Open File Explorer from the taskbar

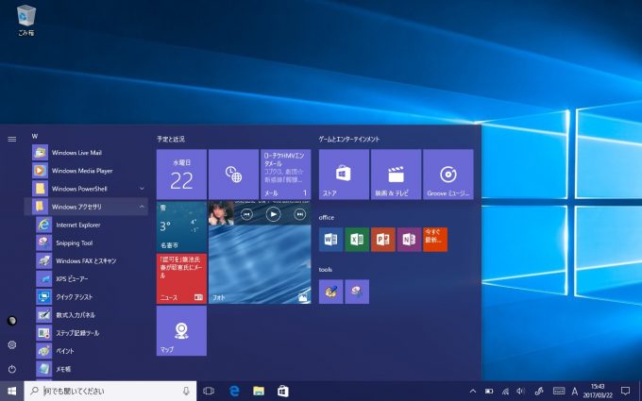pyautogui.click(x=259, y=392)
